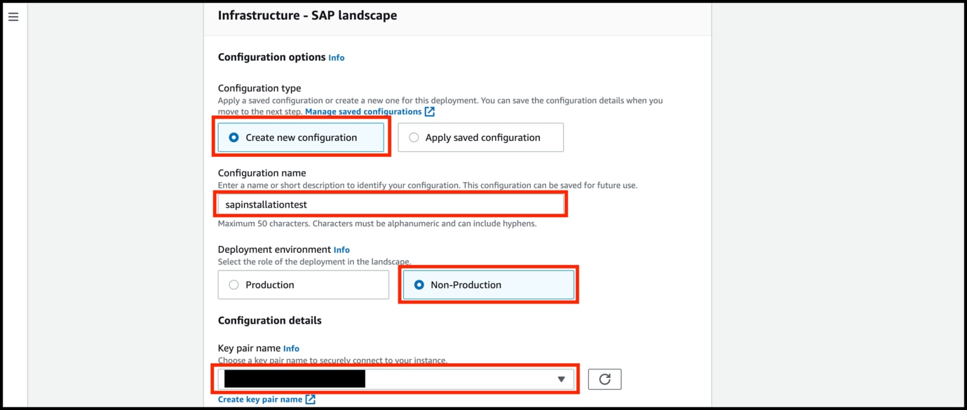Open the Info help beside Deployment environment

342,250
